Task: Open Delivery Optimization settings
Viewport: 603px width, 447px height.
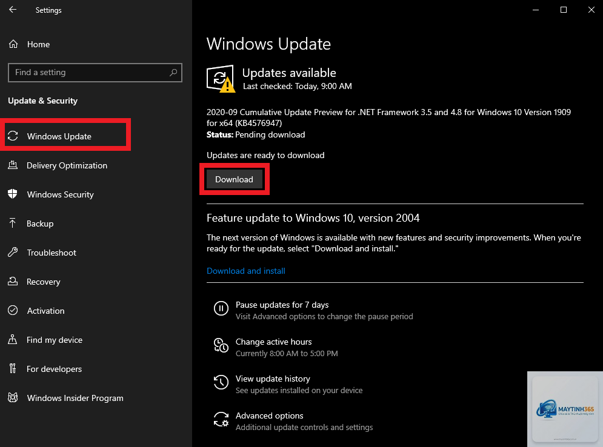Action: coord(67,165)
